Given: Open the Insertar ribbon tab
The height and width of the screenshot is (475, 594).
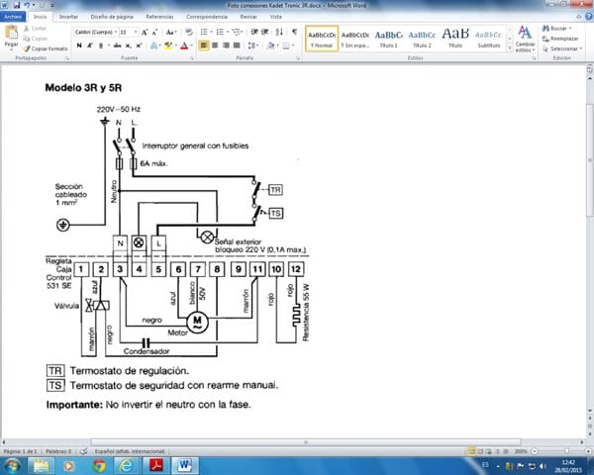Looking at the screenshot, I should point(69,18).
